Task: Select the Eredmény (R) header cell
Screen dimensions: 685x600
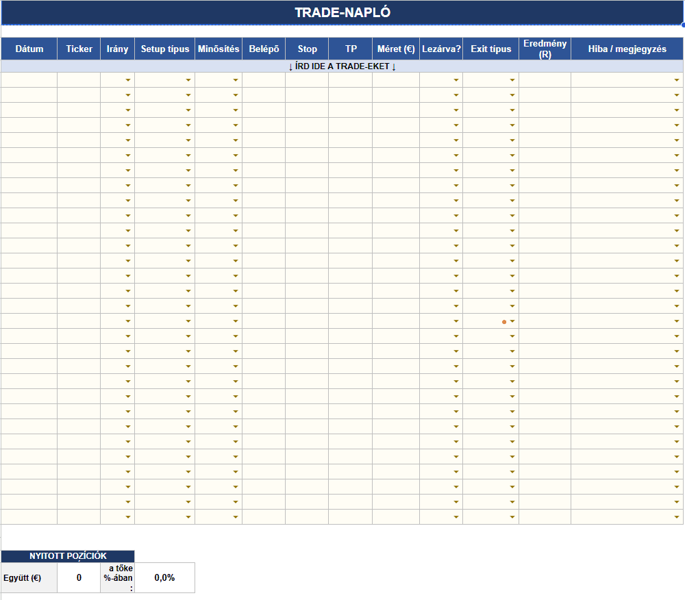Action: [545, 49]
